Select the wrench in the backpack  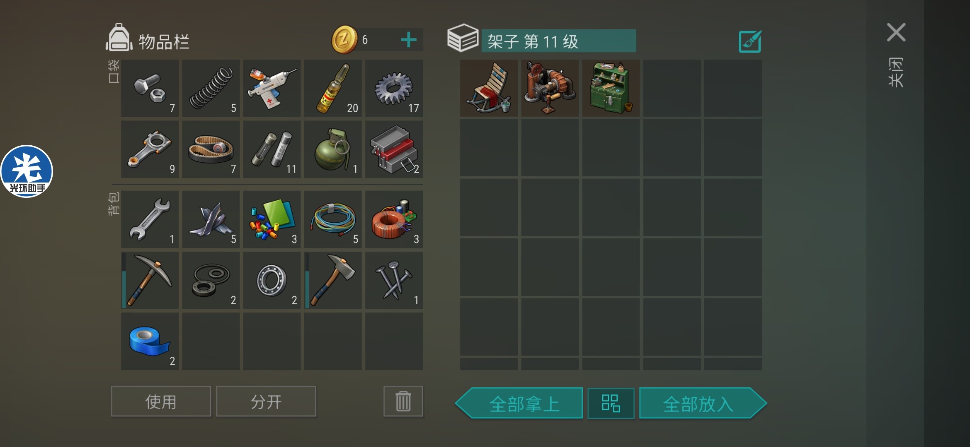[150, 219]
